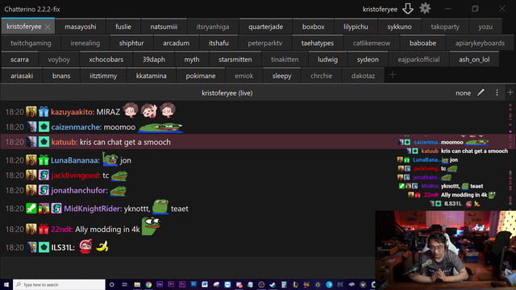Click the streamer webcam overlay
The height and width of the screenshot is (290, 516).
point(446,250)
